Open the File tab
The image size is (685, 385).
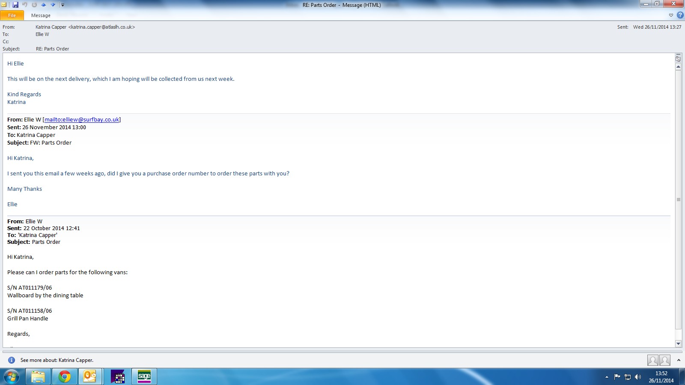click(12, 15)
